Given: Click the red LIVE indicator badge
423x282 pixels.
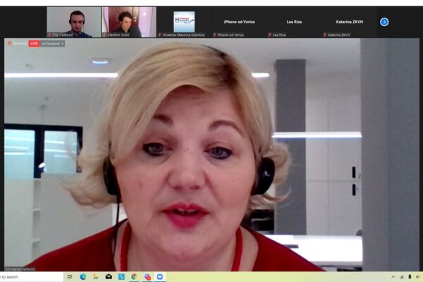Looking at the screenshot, I should [34, 44].
